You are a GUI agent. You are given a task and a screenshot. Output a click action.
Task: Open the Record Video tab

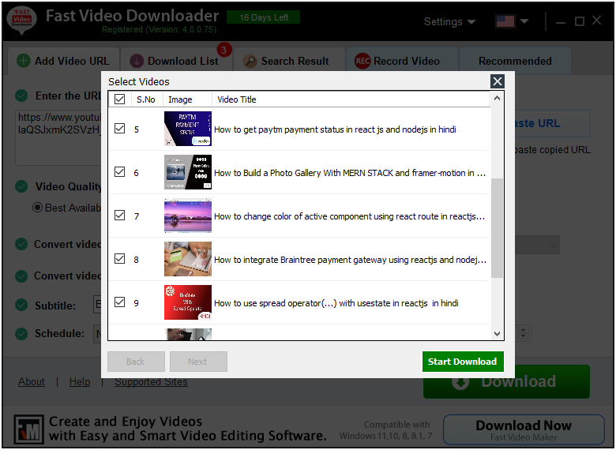point(407,61)
